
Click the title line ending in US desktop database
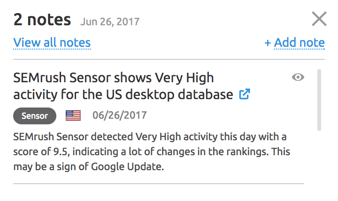(x=123, y=94)
